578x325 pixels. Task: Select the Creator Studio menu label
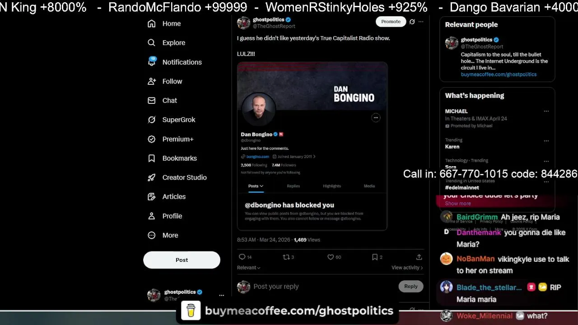tap(185, 177)
